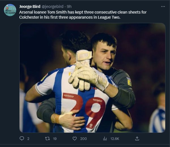The image size is (170, 147).
Task: View analytics via the bar chart icon
Action: click(105, 139)
